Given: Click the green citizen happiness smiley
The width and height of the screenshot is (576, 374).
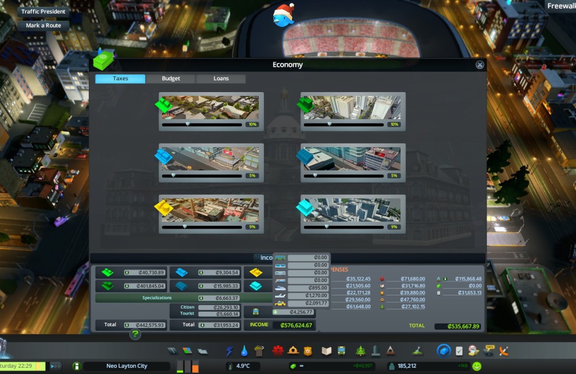Looking at the screenshot, I should click(476, 366).
